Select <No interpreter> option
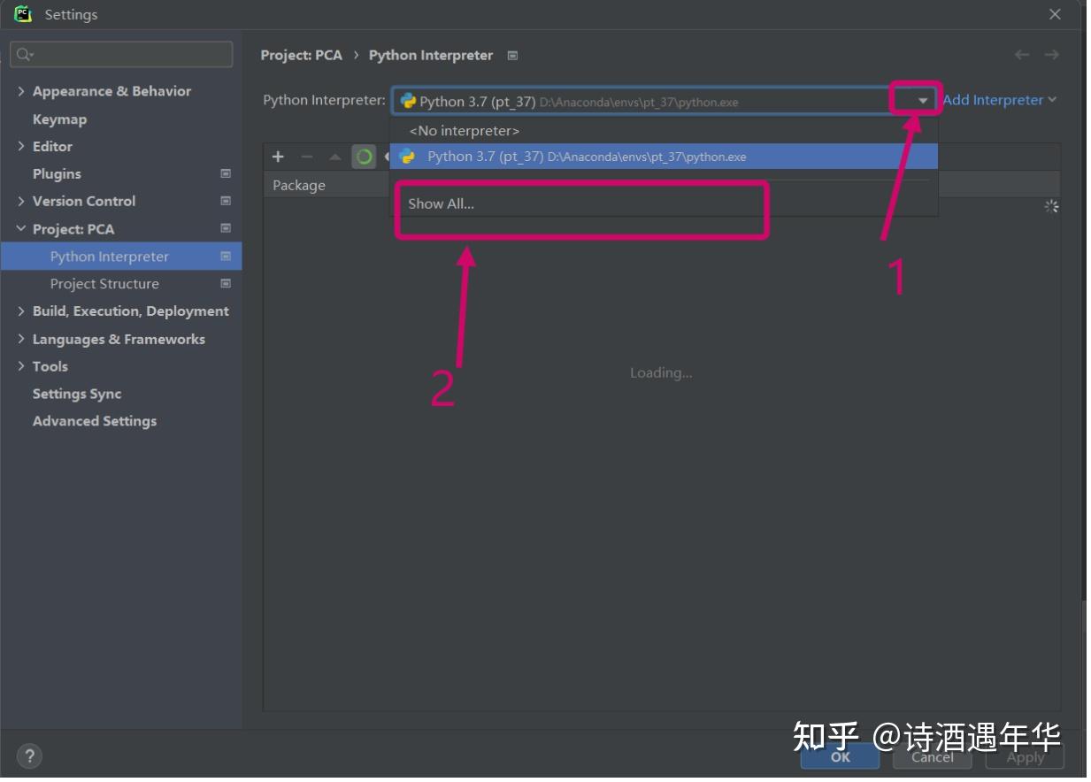 (x=664, y=131)
